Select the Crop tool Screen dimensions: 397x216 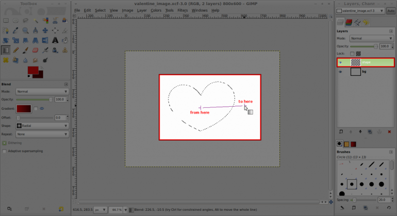pyautogui.click(x=65, y=30)
